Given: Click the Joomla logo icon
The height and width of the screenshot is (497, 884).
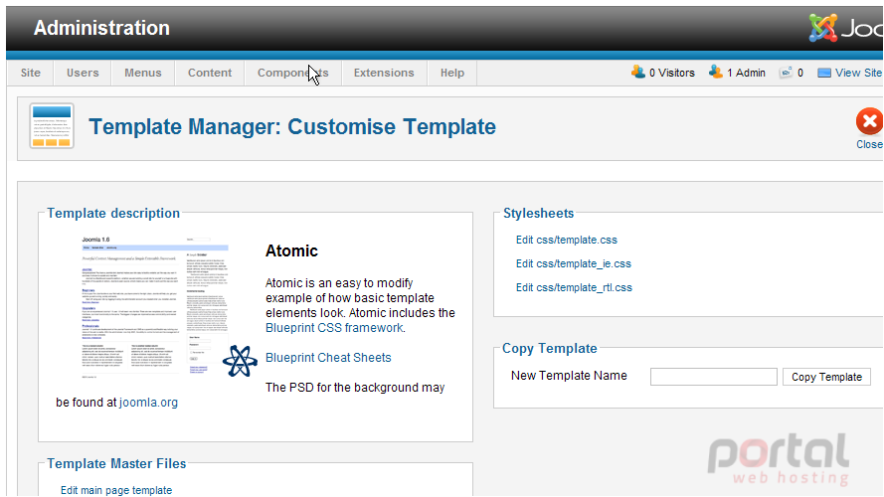Looking at the screenshot, I should click(x=823, y=28).
